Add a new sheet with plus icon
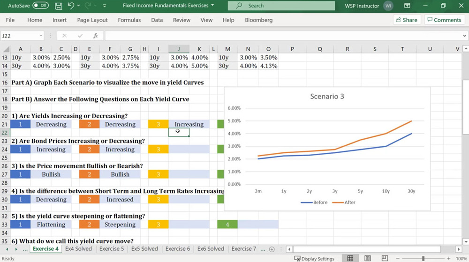Image resolution: width=469 pixels, height=262 pixels. (x=272, y=249)
